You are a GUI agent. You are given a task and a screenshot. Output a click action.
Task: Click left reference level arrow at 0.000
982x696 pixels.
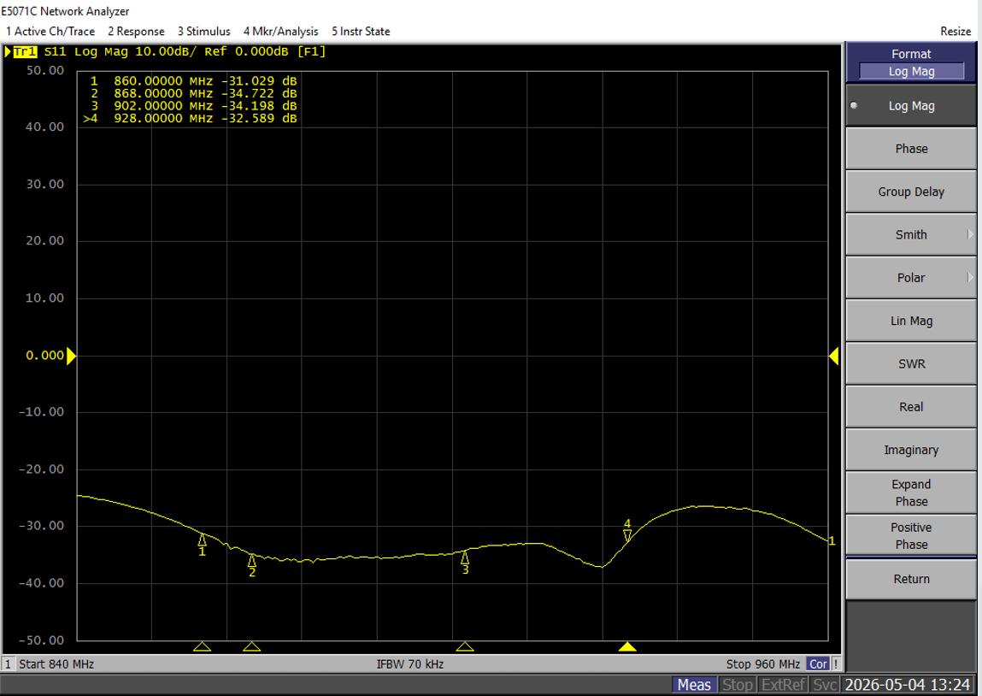click(x=72, y=356)
